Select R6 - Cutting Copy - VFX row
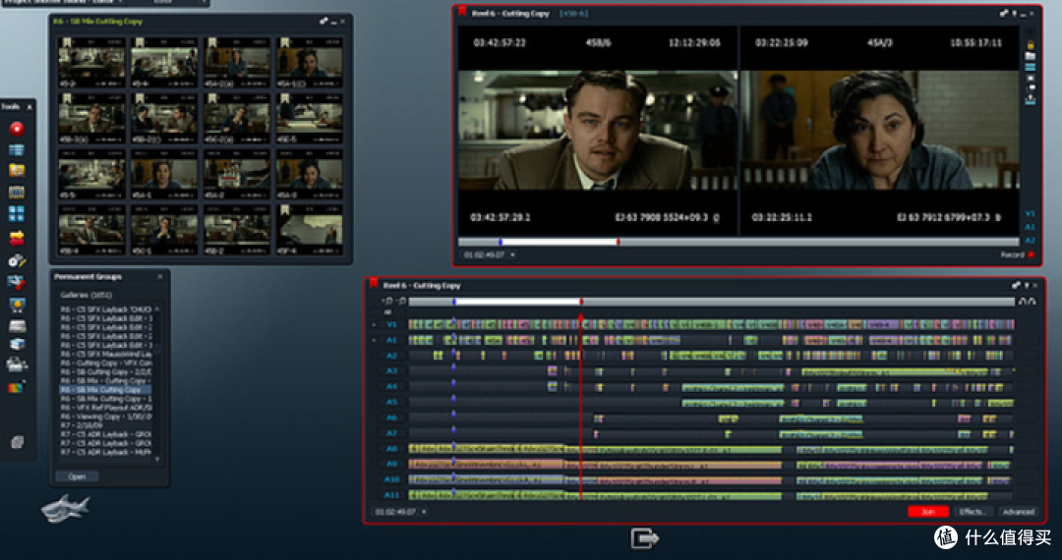 click(105, 363)
